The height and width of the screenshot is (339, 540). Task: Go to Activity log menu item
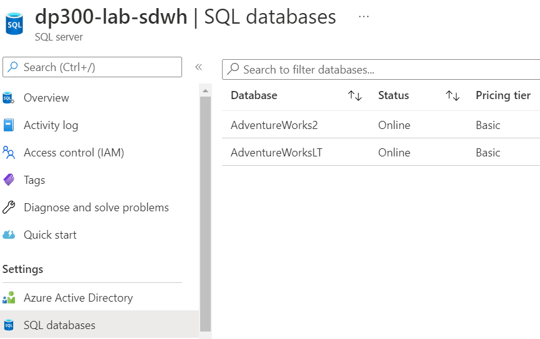pyautogui.click(x=51, y=125)
